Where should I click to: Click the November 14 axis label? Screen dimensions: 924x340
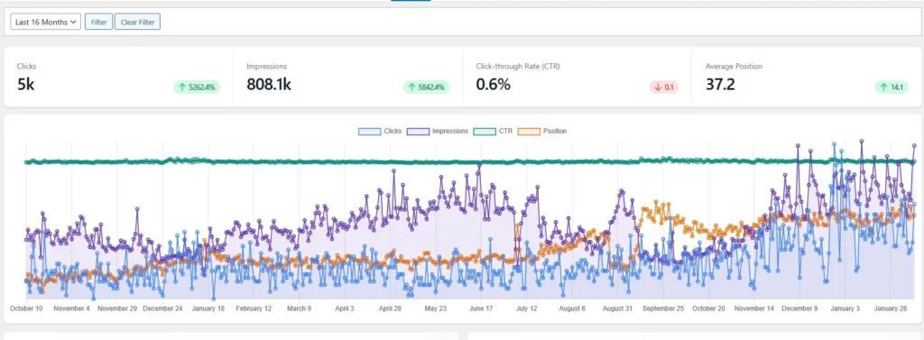tap(753, 308)
